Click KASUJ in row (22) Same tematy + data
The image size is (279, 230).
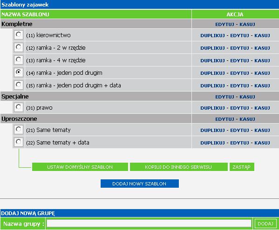point(262,143)
